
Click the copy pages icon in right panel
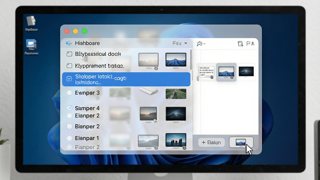coord(240,44)
